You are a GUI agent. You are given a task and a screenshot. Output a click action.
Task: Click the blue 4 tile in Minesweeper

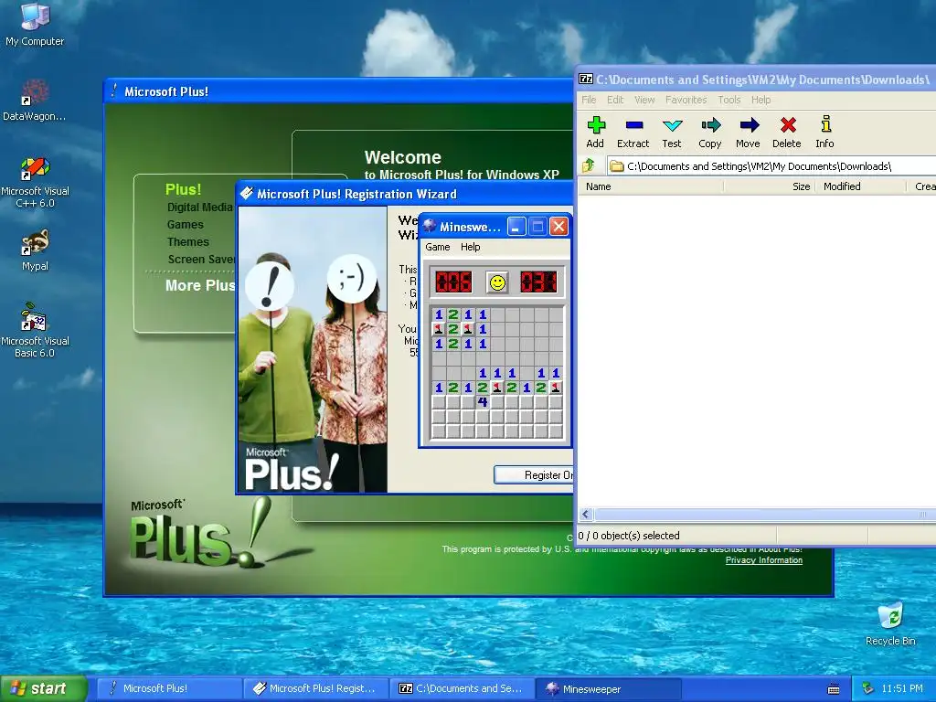point(483,402)
